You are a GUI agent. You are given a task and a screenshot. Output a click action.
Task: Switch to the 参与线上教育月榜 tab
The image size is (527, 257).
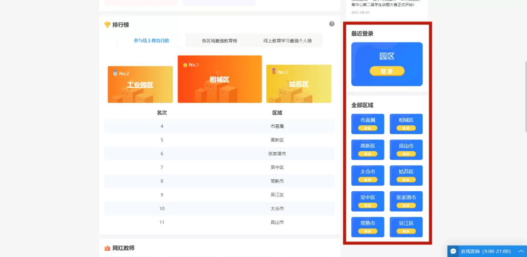point(151,41)
